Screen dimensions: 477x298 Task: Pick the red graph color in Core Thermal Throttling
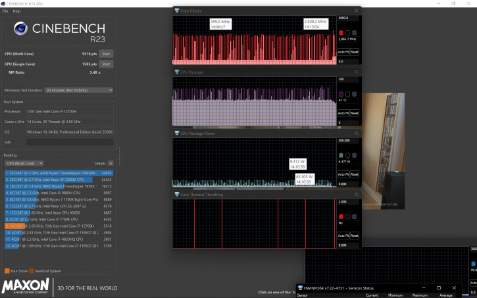(x=341, y=216)
